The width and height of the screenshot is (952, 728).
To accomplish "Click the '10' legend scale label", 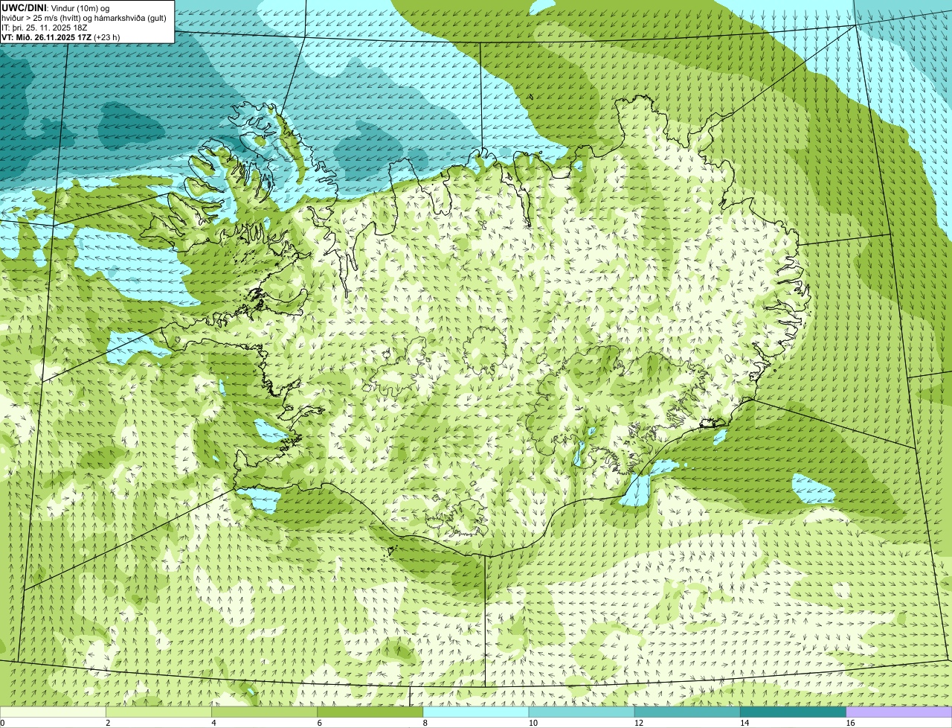I will coord(533,723).
